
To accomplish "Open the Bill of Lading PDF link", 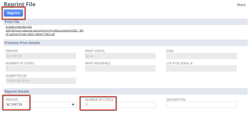I will (45, 31).
